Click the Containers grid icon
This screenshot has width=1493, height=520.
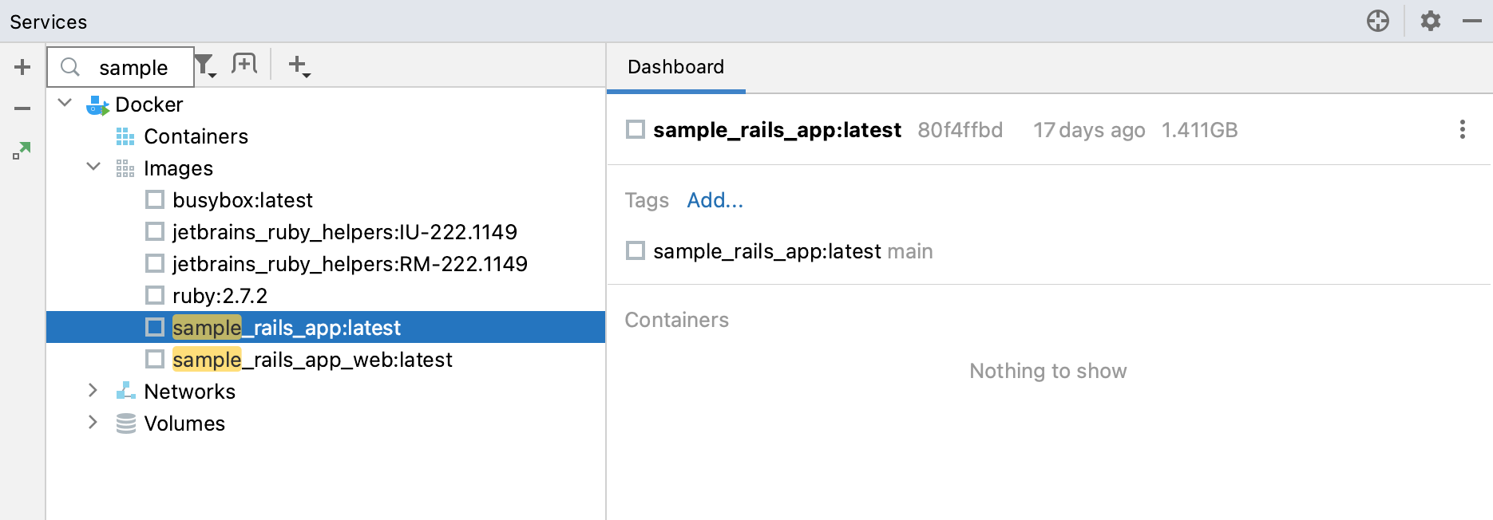pos(124,136)
